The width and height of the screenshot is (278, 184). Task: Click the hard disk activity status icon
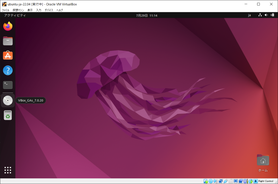[x=206, y=181]
